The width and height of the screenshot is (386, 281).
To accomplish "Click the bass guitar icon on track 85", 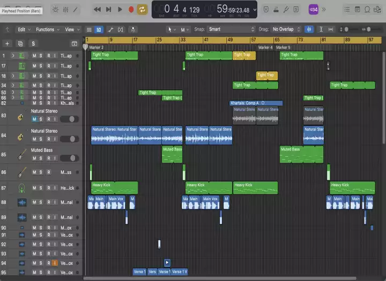I will click(21, 155).
